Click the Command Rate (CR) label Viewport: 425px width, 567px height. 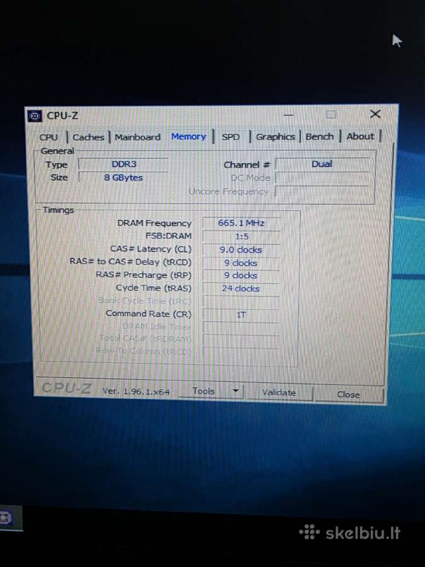tap(149, 314)
